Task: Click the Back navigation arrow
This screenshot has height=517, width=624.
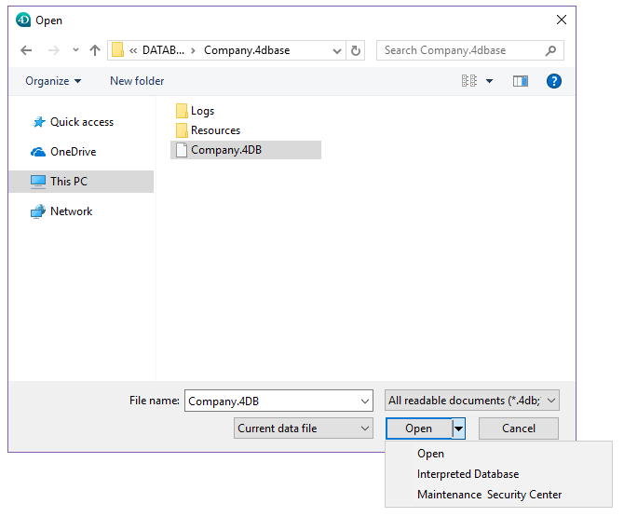Action: coord(26,50)
